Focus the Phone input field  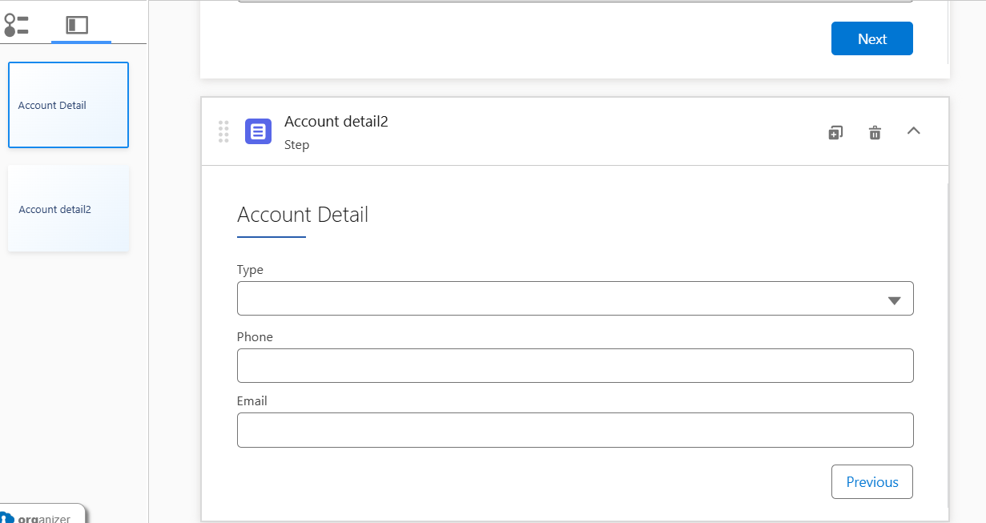click(x=574, y=366)
